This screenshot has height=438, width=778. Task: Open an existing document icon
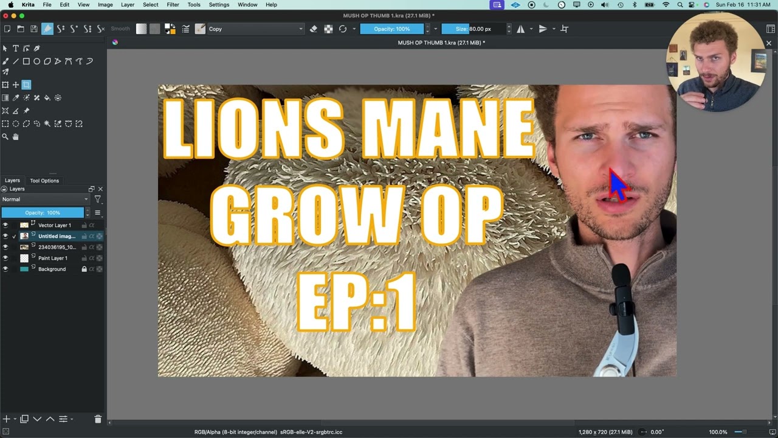click(x=21, y=29)
